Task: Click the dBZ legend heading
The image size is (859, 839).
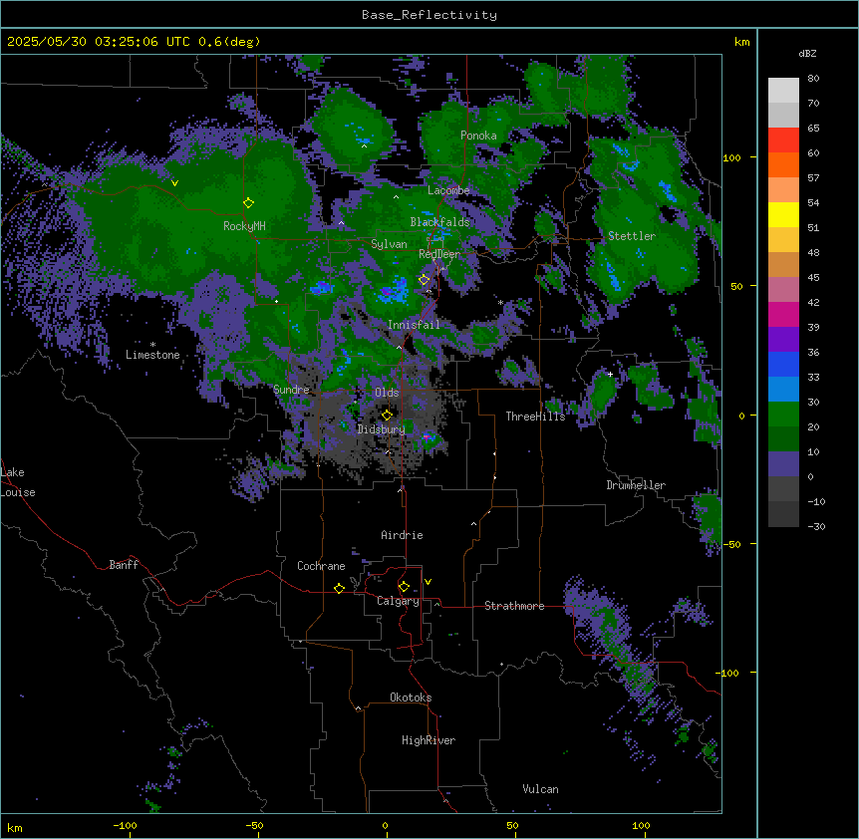Action: coord(807,53)
